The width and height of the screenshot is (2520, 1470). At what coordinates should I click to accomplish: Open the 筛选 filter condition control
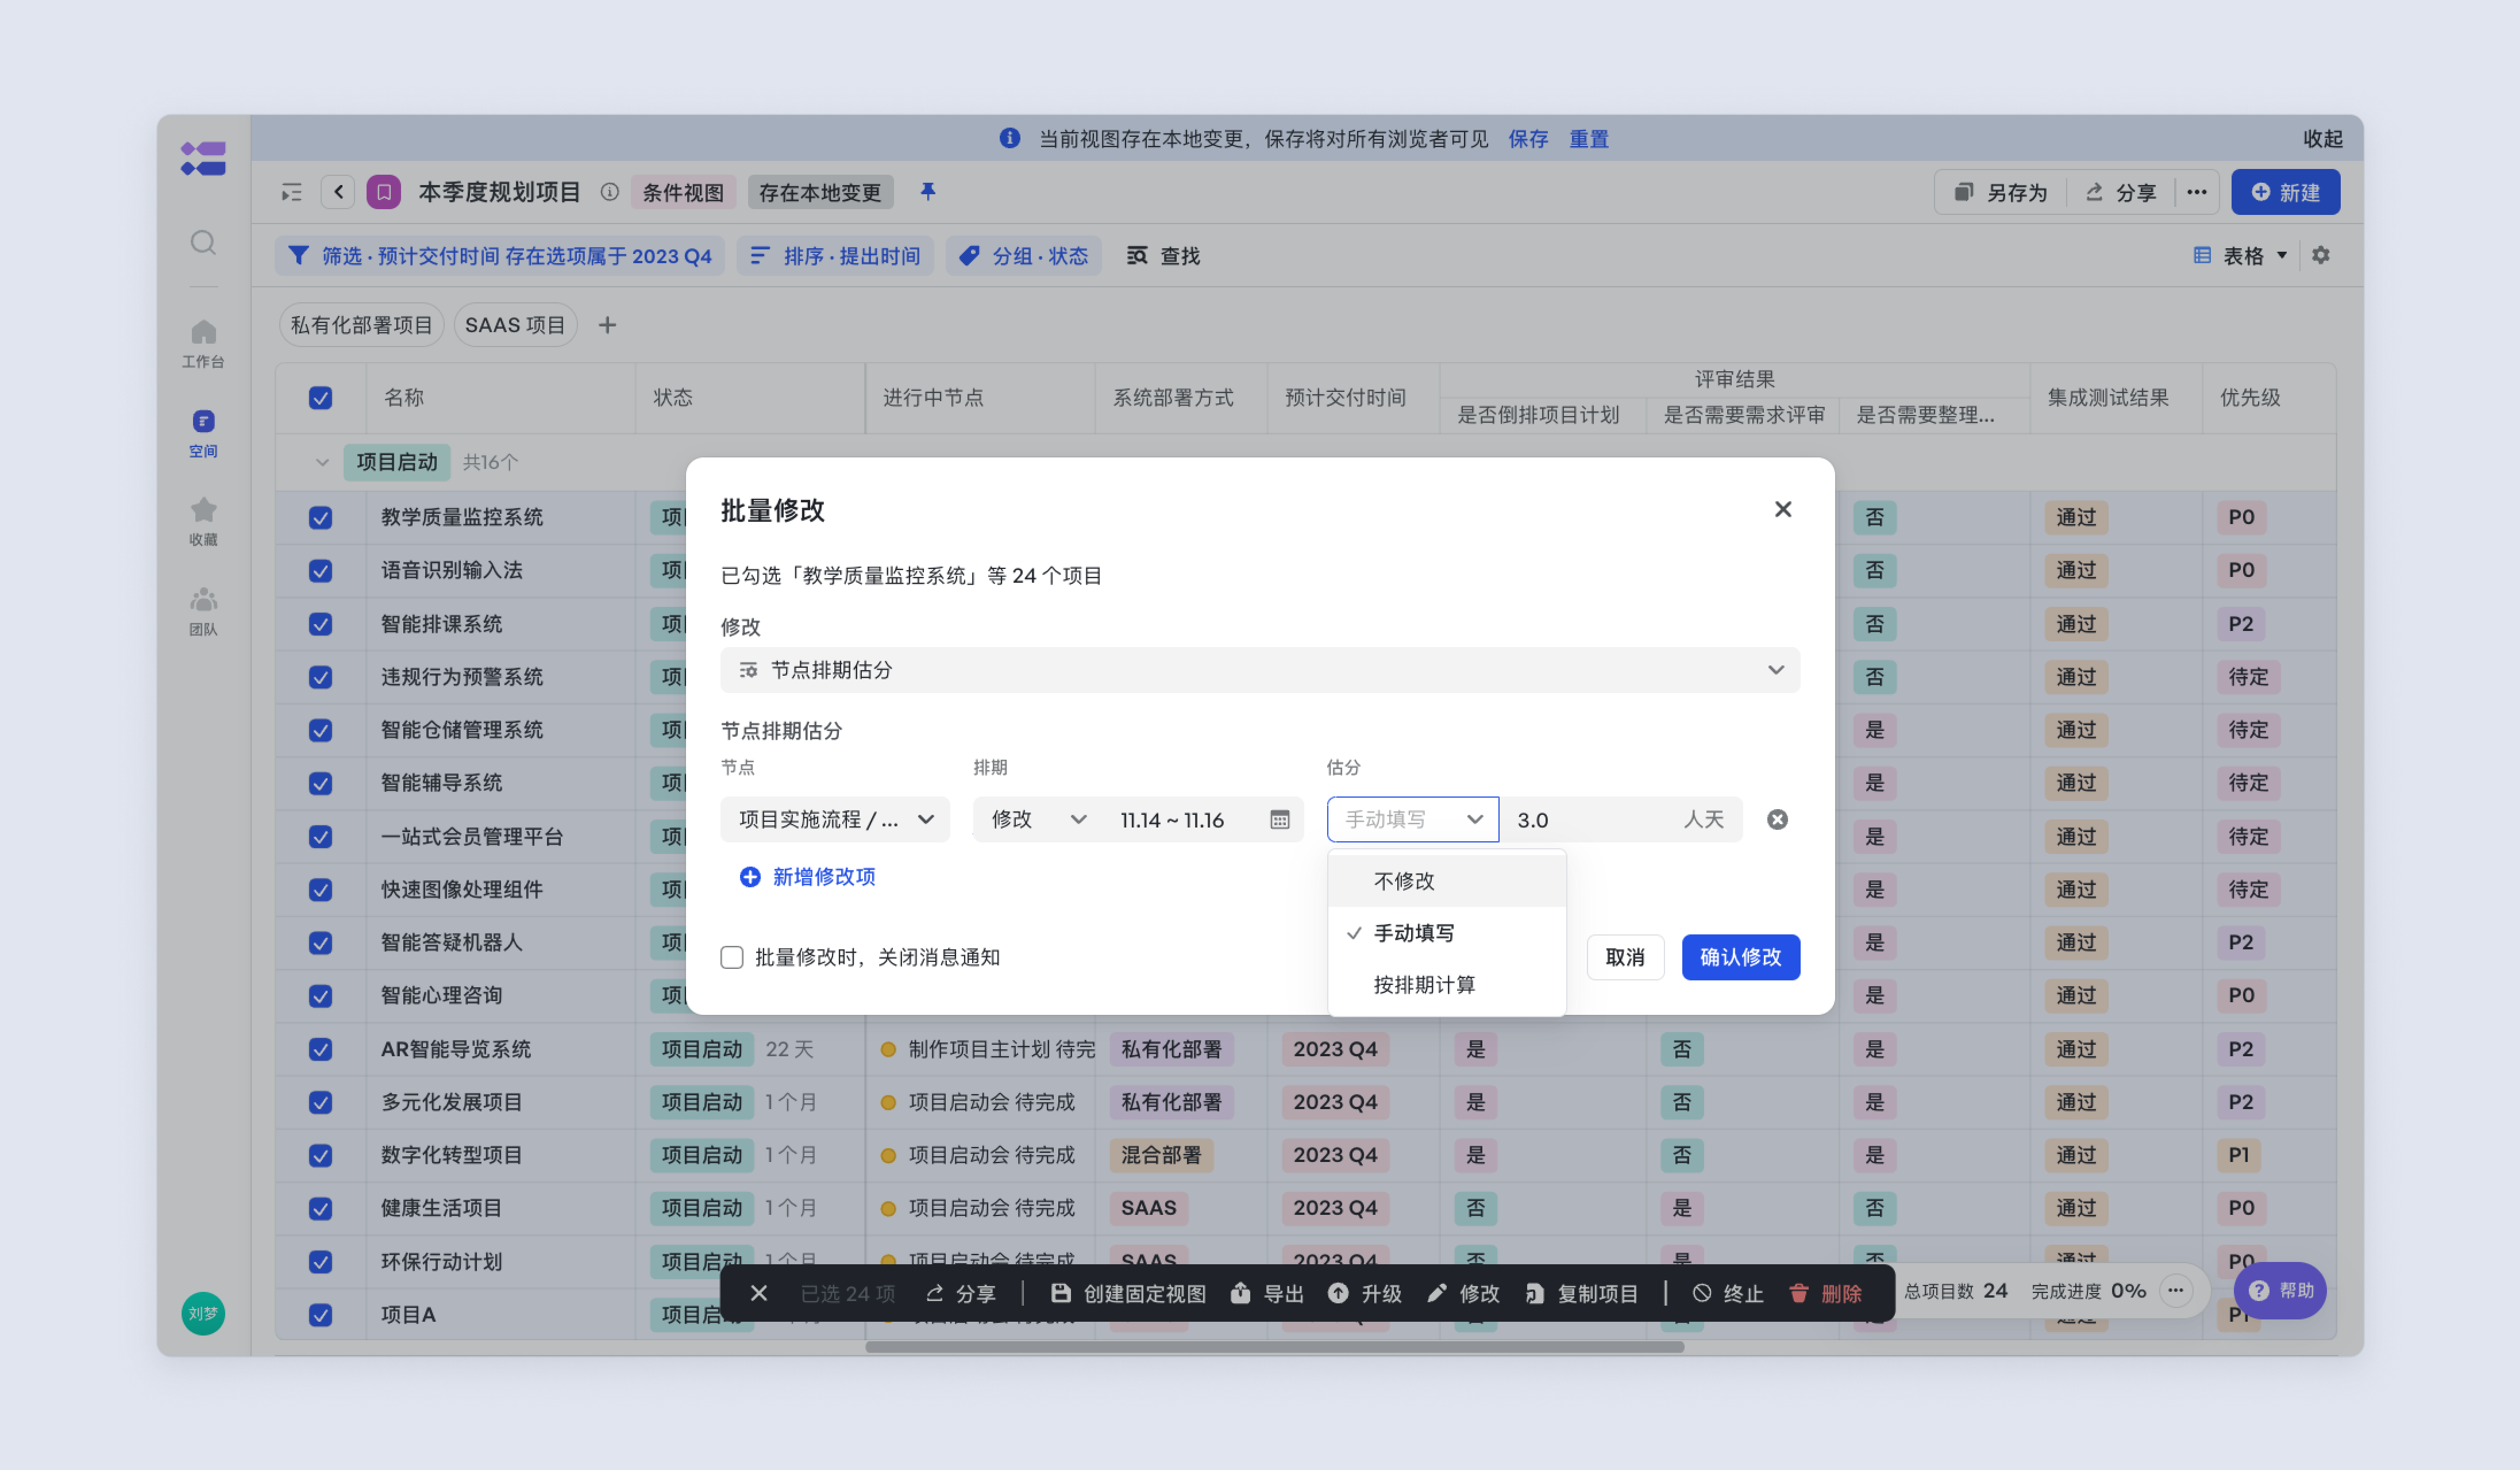pyautogui.click(x=499, y=256)
